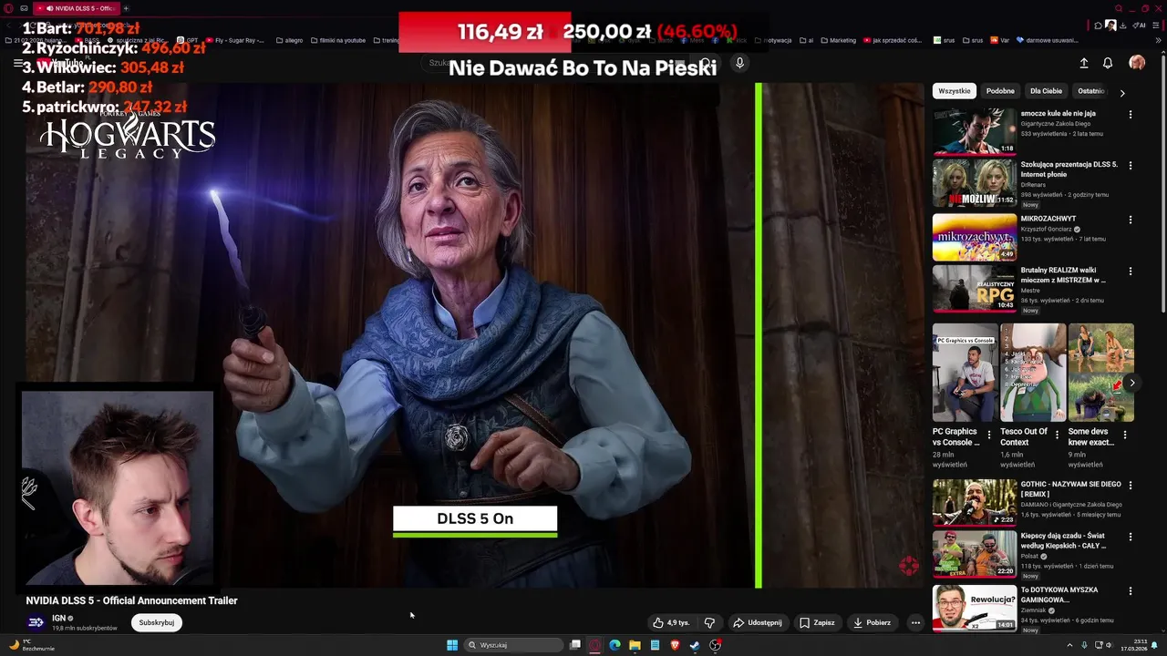Show hidden system tray icons
Viewport: 1167px width, 656px height.
pyautogui.click(x=1069, y=645)
